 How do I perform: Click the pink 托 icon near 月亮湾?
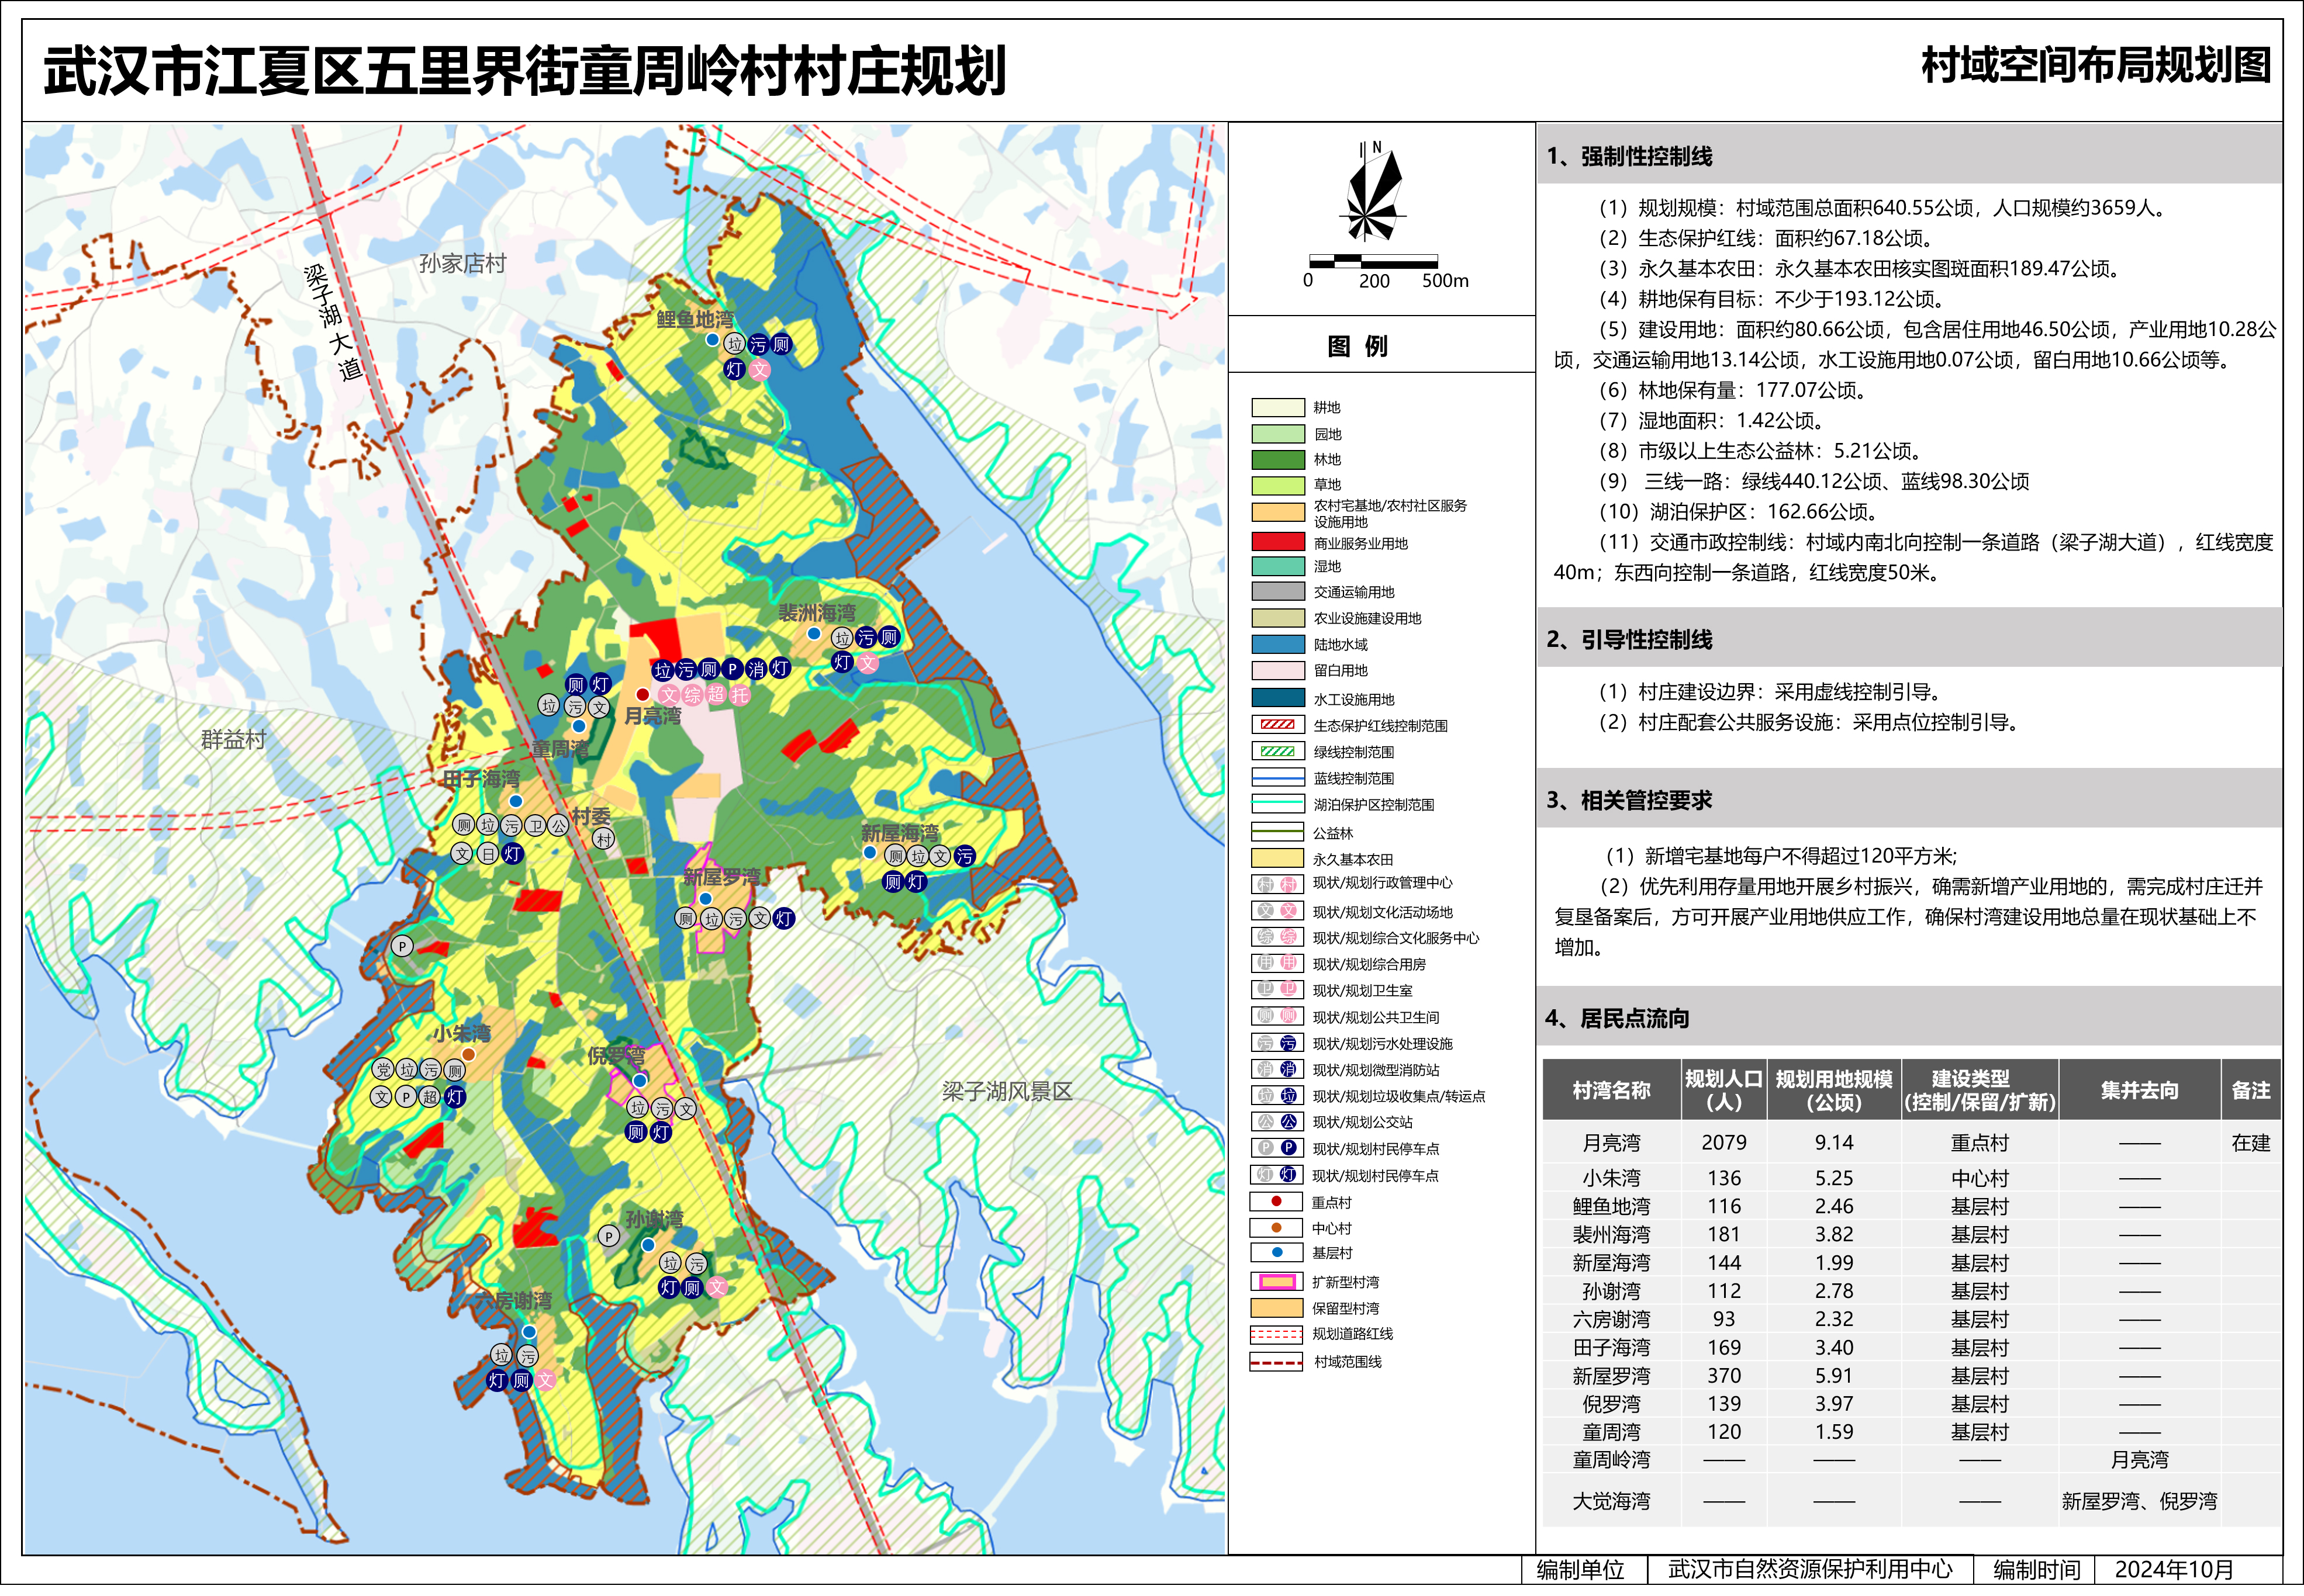click(x=740, y=695)
